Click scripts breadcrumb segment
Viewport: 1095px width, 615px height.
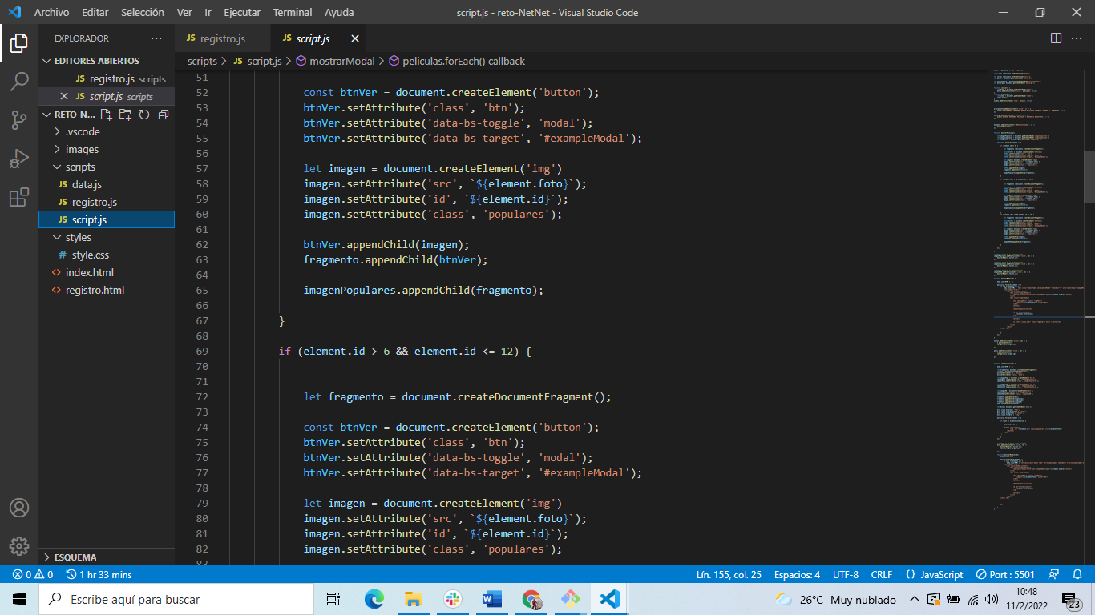click(x=202, y=61)
